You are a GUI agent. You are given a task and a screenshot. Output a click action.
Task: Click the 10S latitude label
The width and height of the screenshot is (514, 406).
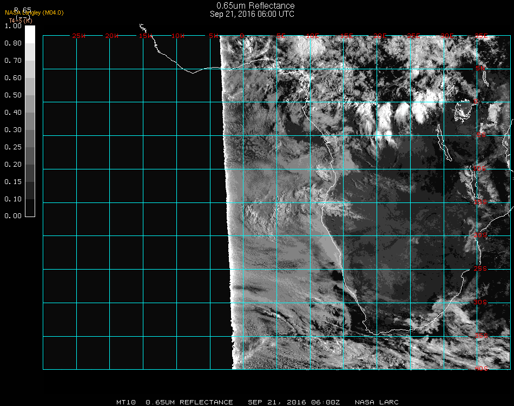480,169
